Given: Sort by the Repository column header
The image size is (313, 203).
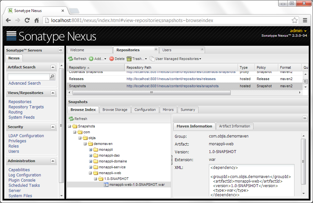Looking at the screenshot, I should (96, 67).
